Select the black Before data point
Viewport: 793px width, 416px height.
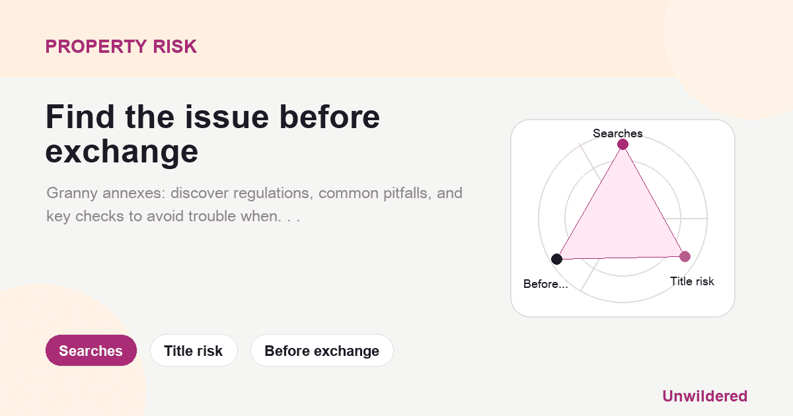coord(556,259)
